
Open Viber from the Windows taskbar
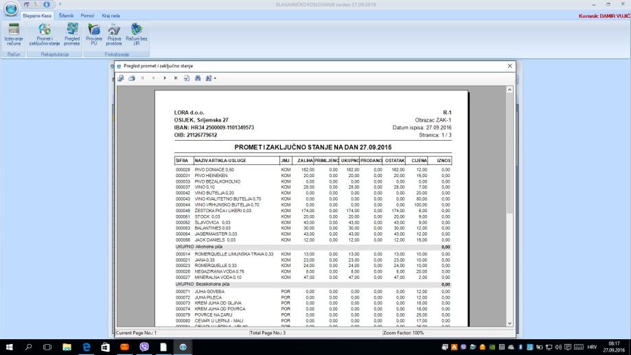point(144,347)
